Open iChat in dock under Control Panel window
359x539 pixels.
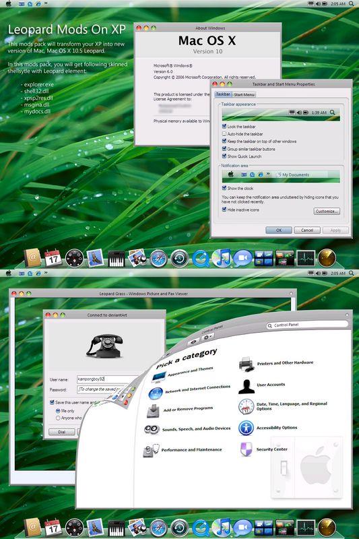(x=242, y=528)
